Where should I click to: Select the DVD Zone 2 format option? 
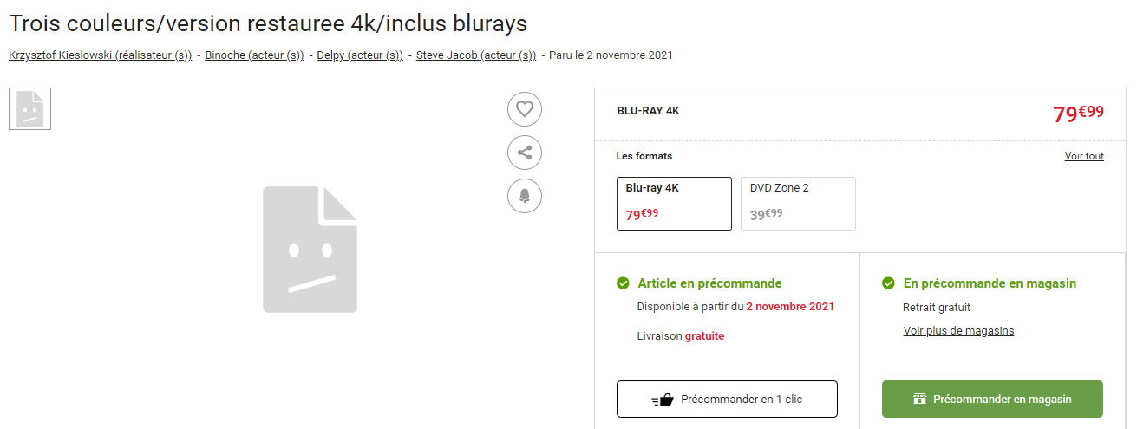[798, 204]
